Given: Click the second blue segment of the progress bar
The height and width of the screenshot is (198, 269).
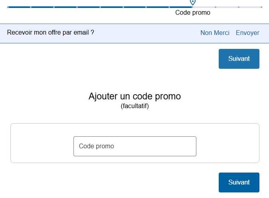Looking at the screenshot, I should [x=42, y=7].
